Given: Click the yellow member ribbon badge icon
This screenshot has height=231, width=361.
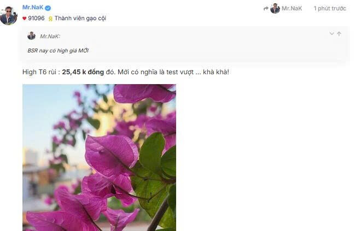Looking at the screenshot, I should point(50,19).
